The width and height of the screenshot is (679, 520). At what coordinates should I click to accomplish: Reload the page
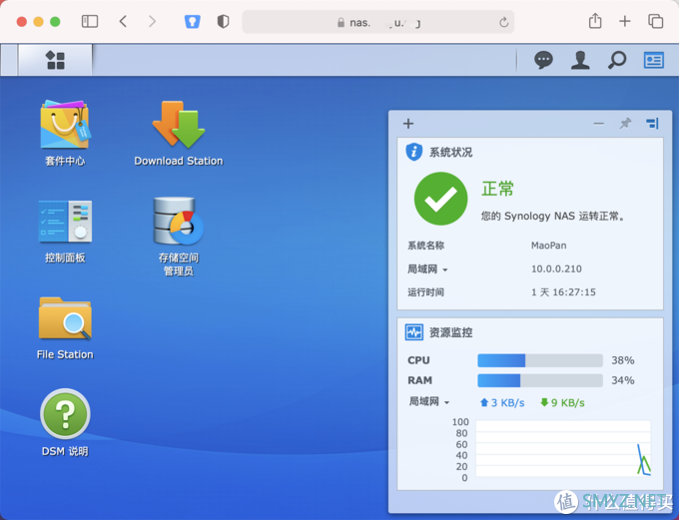pyautogui.click(x=503, y=22)
